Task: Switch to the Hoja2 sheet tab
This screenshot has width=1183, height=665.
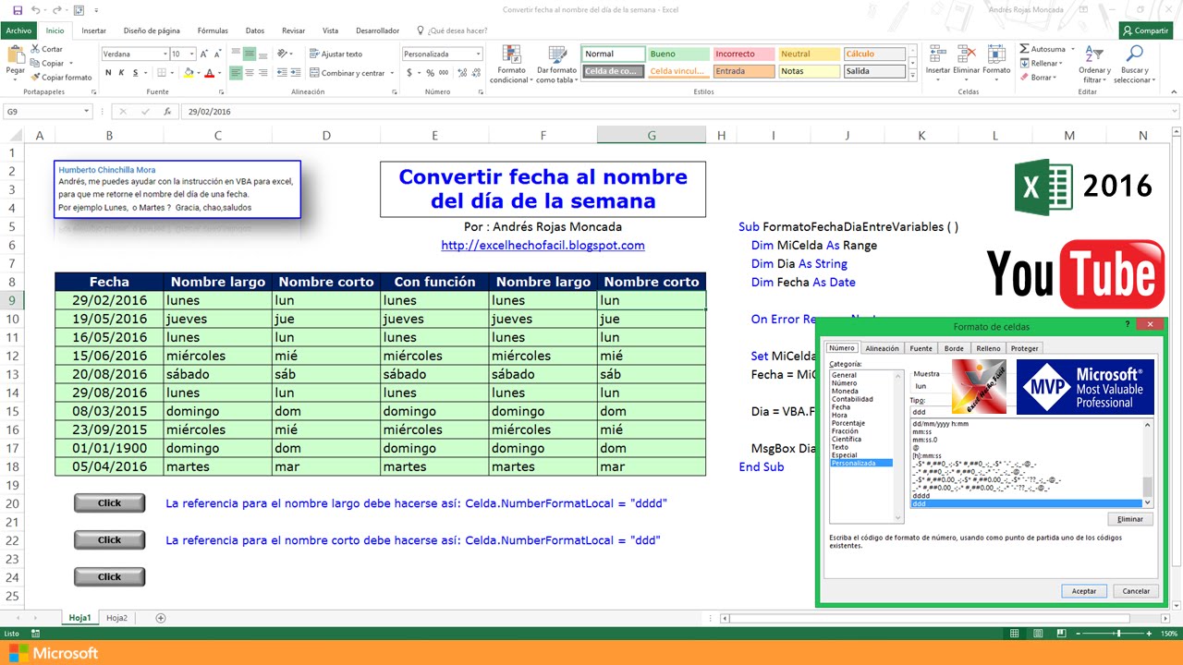Action: click(x=116, y=618)
